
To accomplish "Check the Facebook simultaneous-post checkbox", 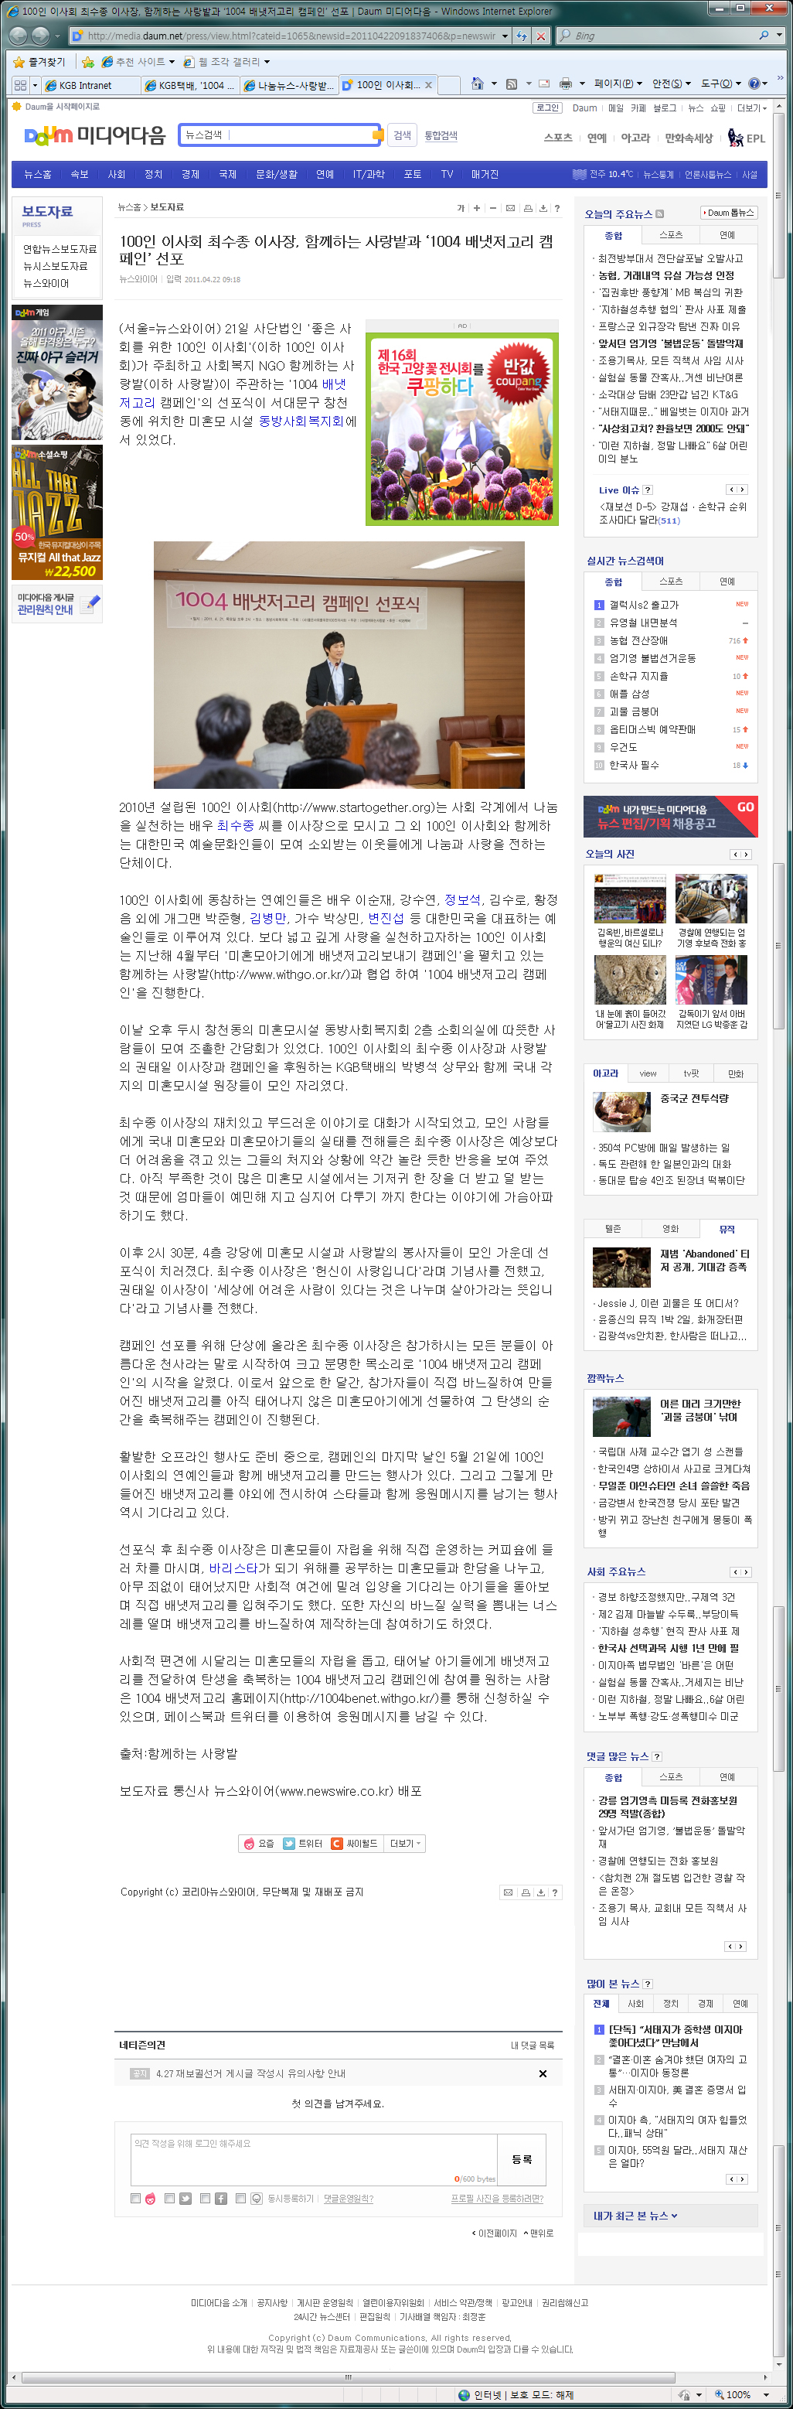I will (205, 2199).
